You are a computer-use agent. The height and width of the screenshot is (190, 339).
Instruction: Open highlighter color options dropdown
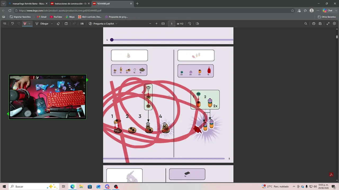tap(29, 23)
